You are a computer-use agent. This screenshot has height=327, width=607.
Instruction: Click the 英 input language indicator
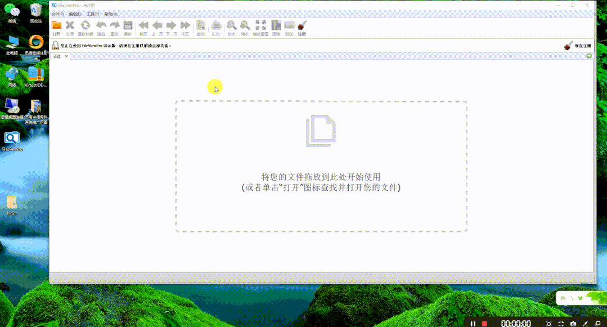click(563, 298)
